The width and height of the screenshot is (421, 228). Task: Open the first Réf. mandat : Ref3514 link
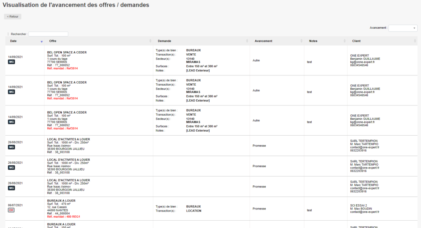[62, 68]
